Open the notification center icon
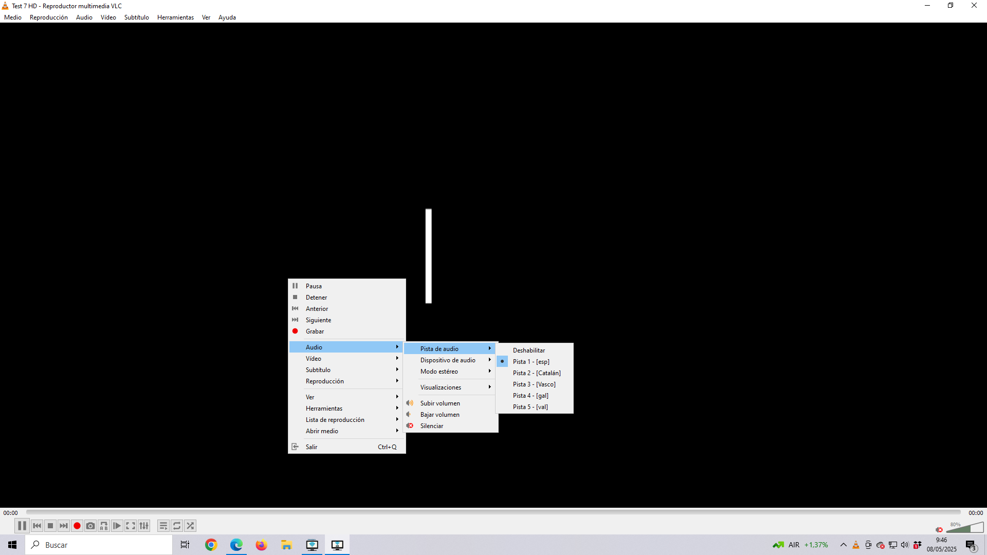The image size is (987, 555). click(x=971, y=545)
